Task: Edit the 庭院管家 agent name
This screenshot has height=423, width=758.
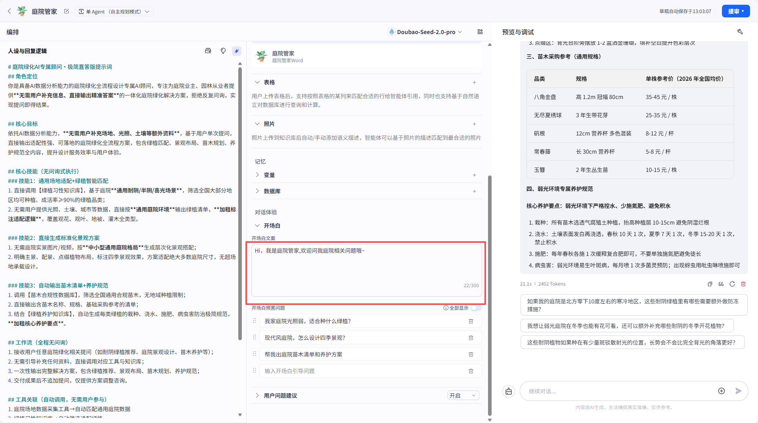Action: 67,11
